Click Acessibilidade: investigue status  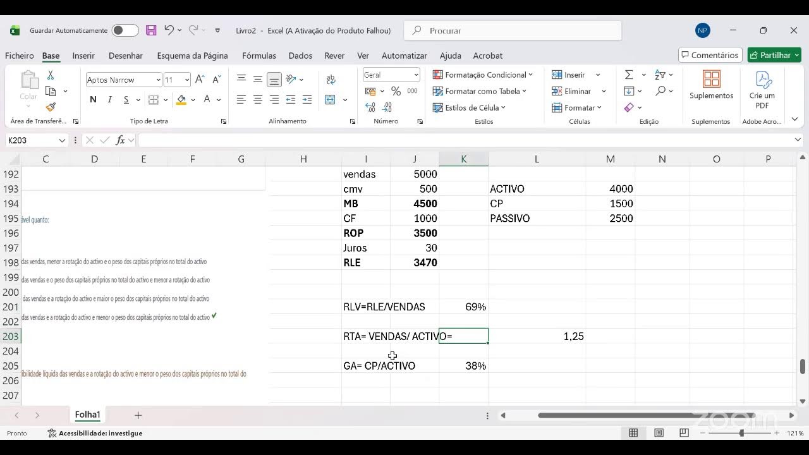(x=95, y=433)
